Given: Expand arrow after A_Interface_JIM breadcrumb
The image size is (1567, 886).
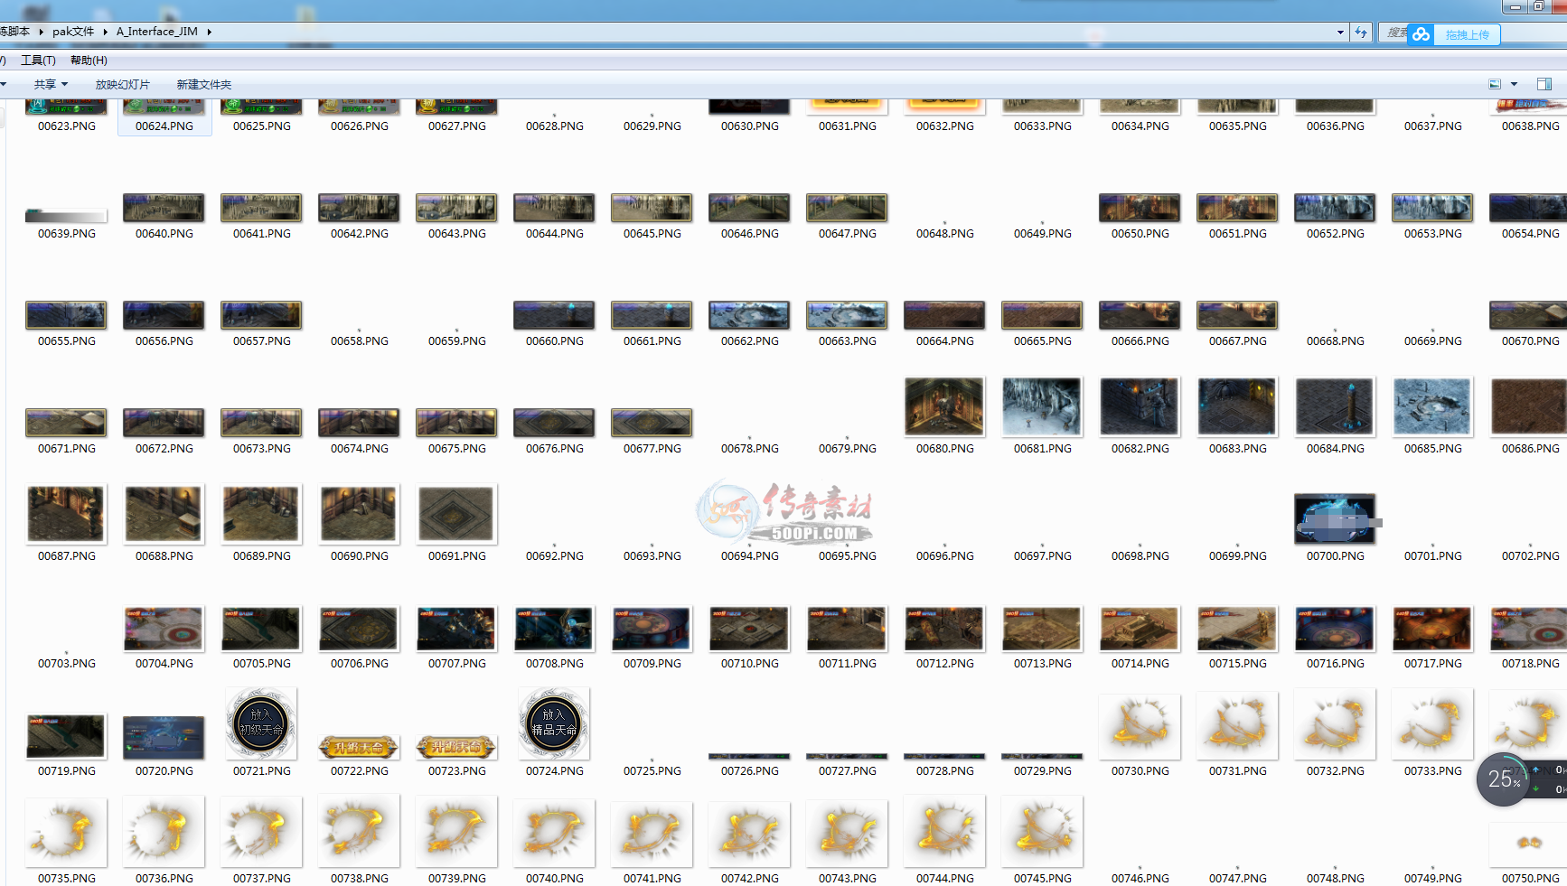Looking at the screenshot, I should point(210,32).
